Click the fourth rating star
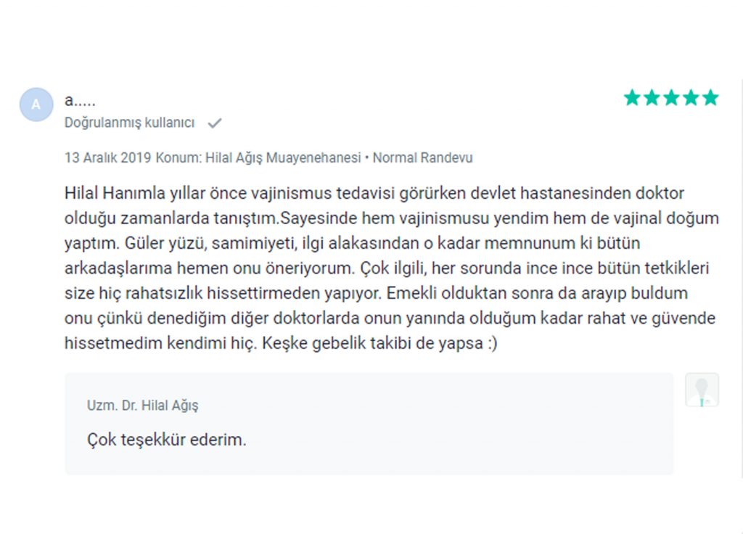 tap(691, 98)
